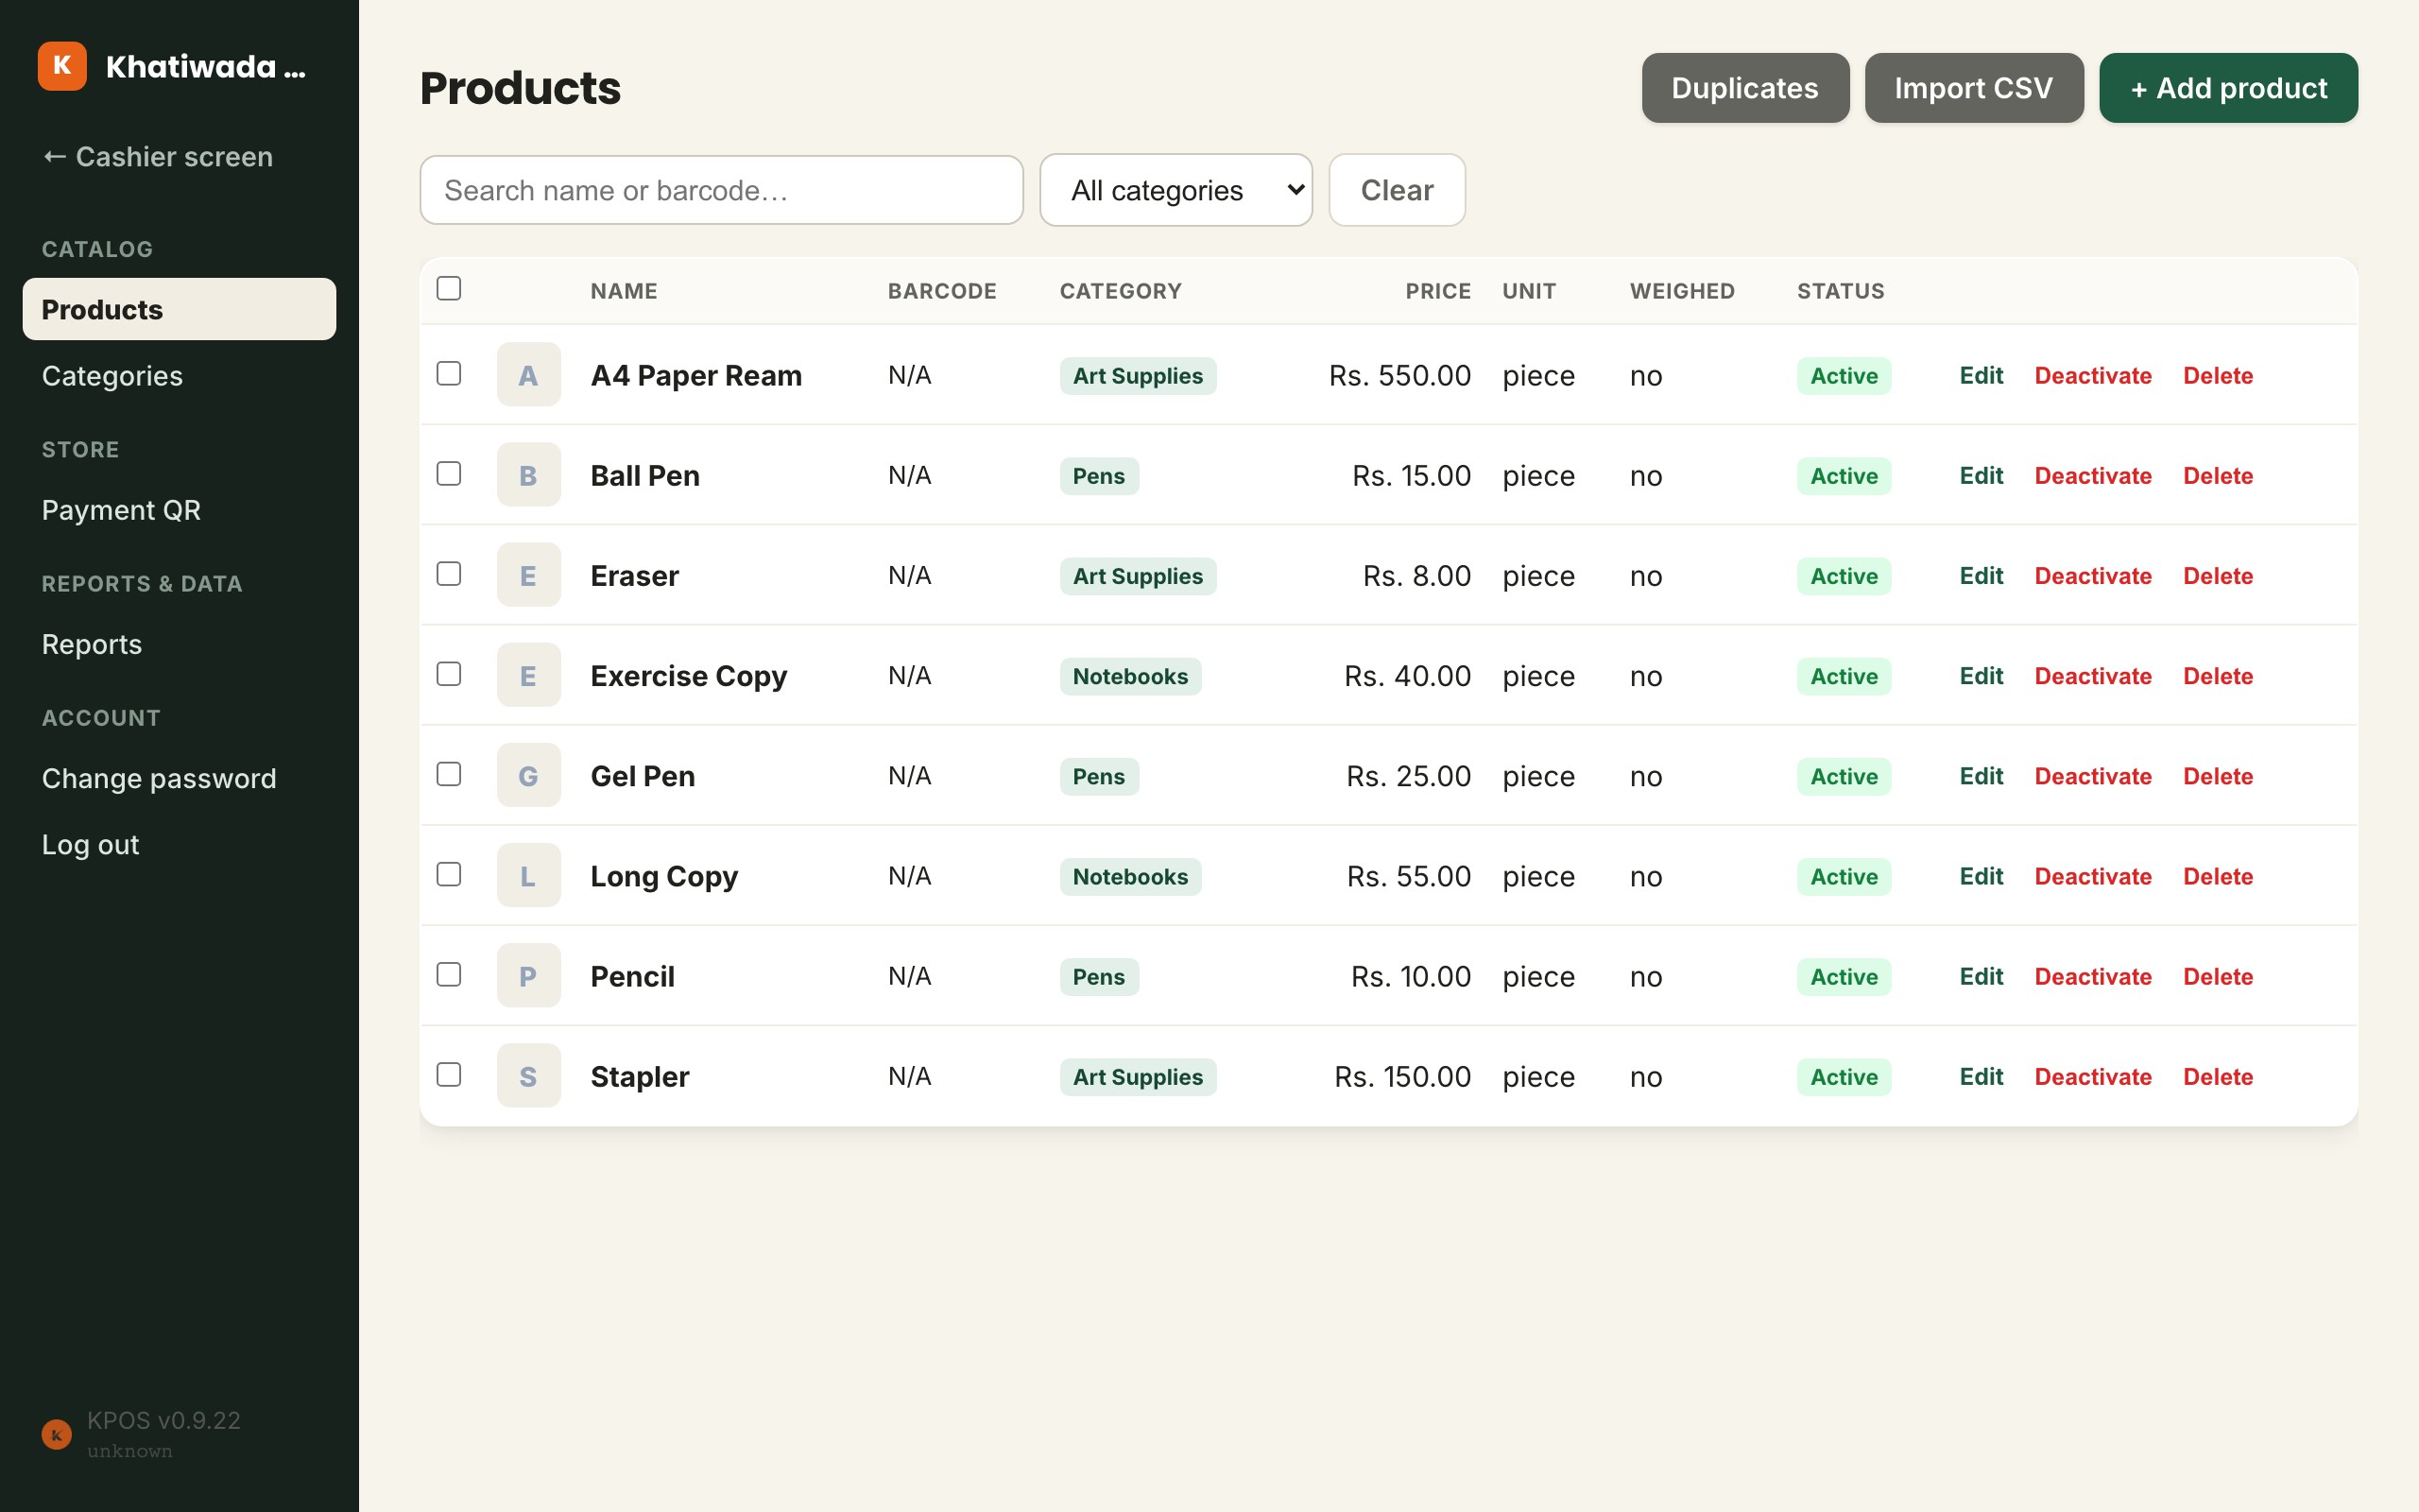Screen dimensions: 2419x1512
Task: Edit the Ball Pen product
Action: (x=1981, y=476)
